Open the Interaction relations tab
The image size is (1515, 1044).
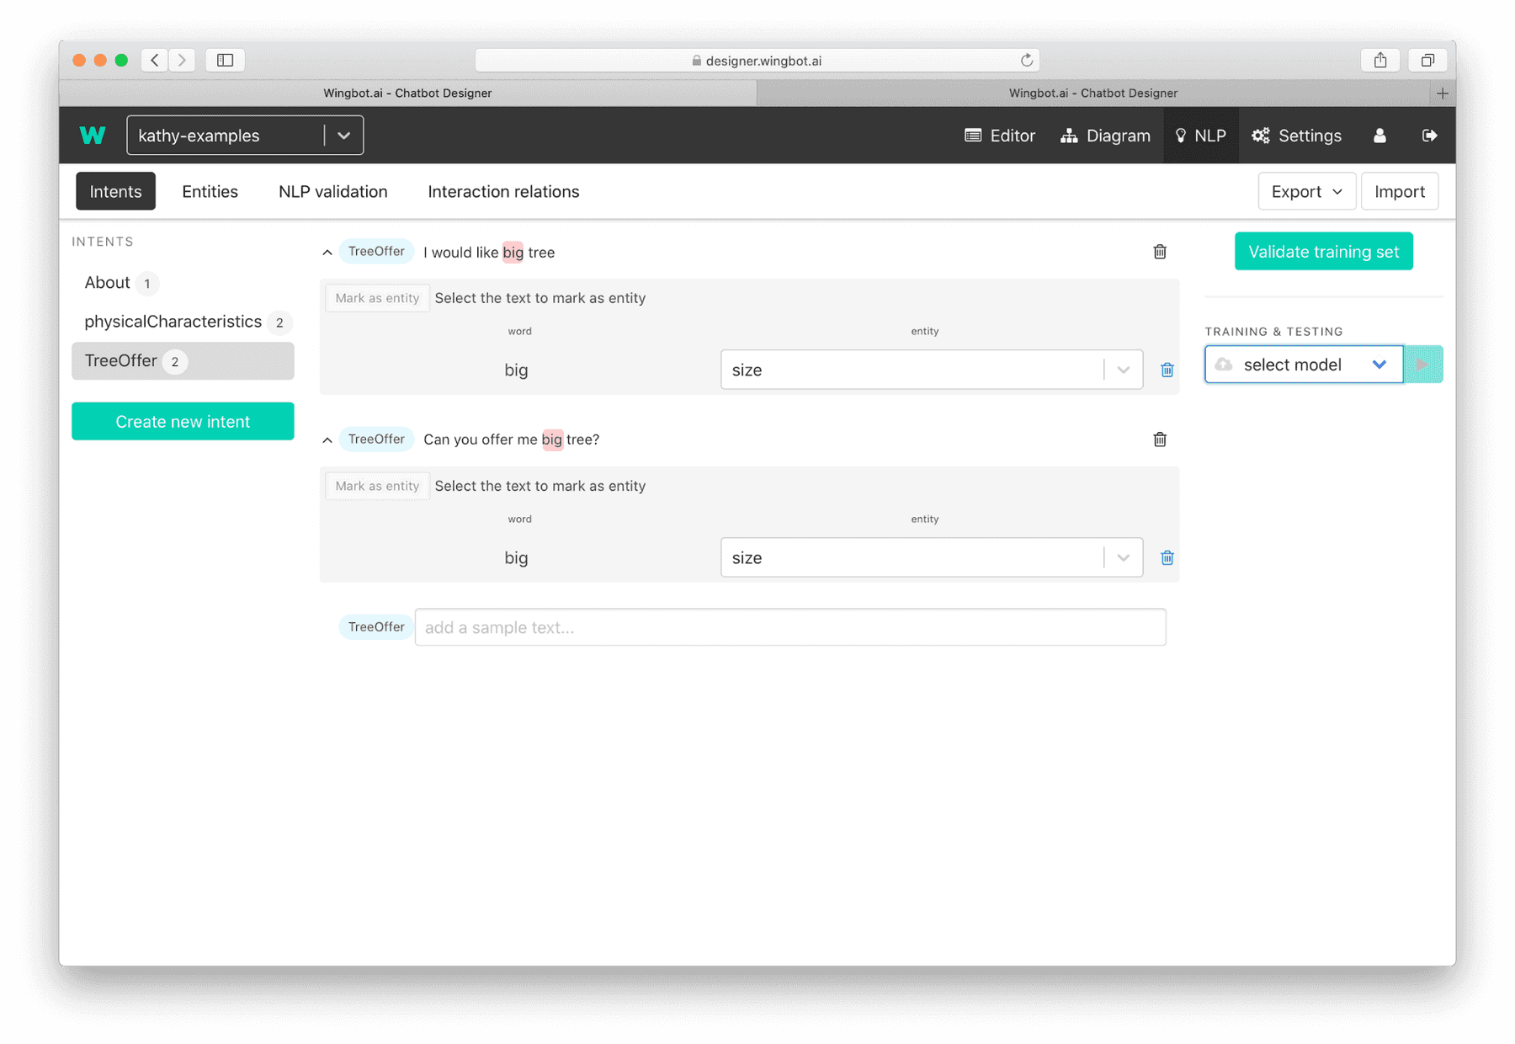point(502,191)
